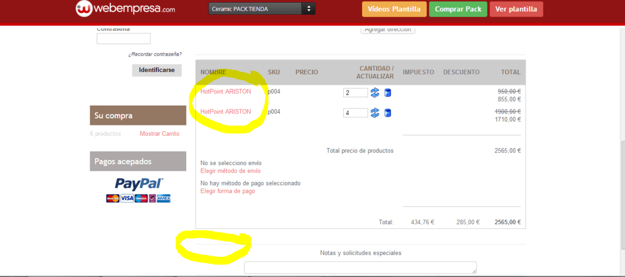
Task: Update quantity icon for the 855,00 € row
Action: click(374, 93)
